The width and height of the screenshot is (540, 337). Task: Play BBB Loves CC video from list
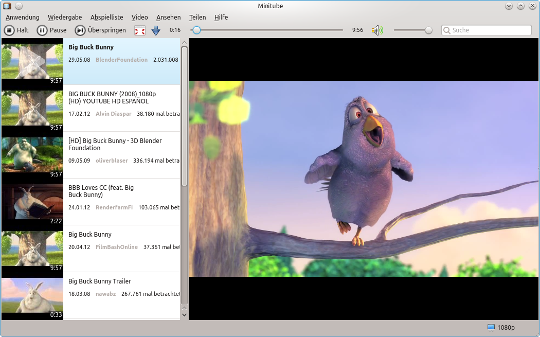pyautogui.click(x=101, y=191)
